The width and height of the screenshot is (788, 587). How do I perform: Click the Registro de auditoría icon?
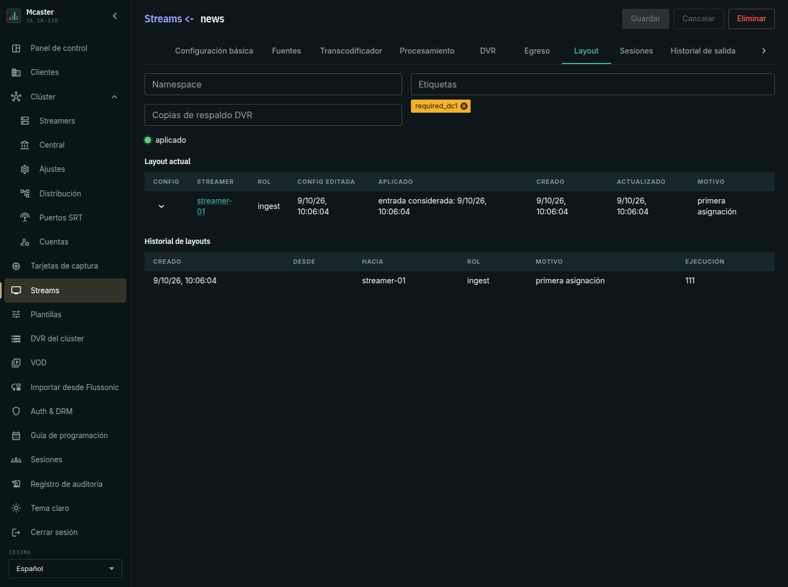coord(16,484)
